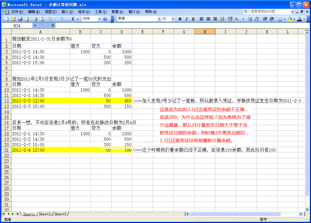This screenshot has width=311, height=223.
Task: Apply the Currency style format
Action: point(230,19)
